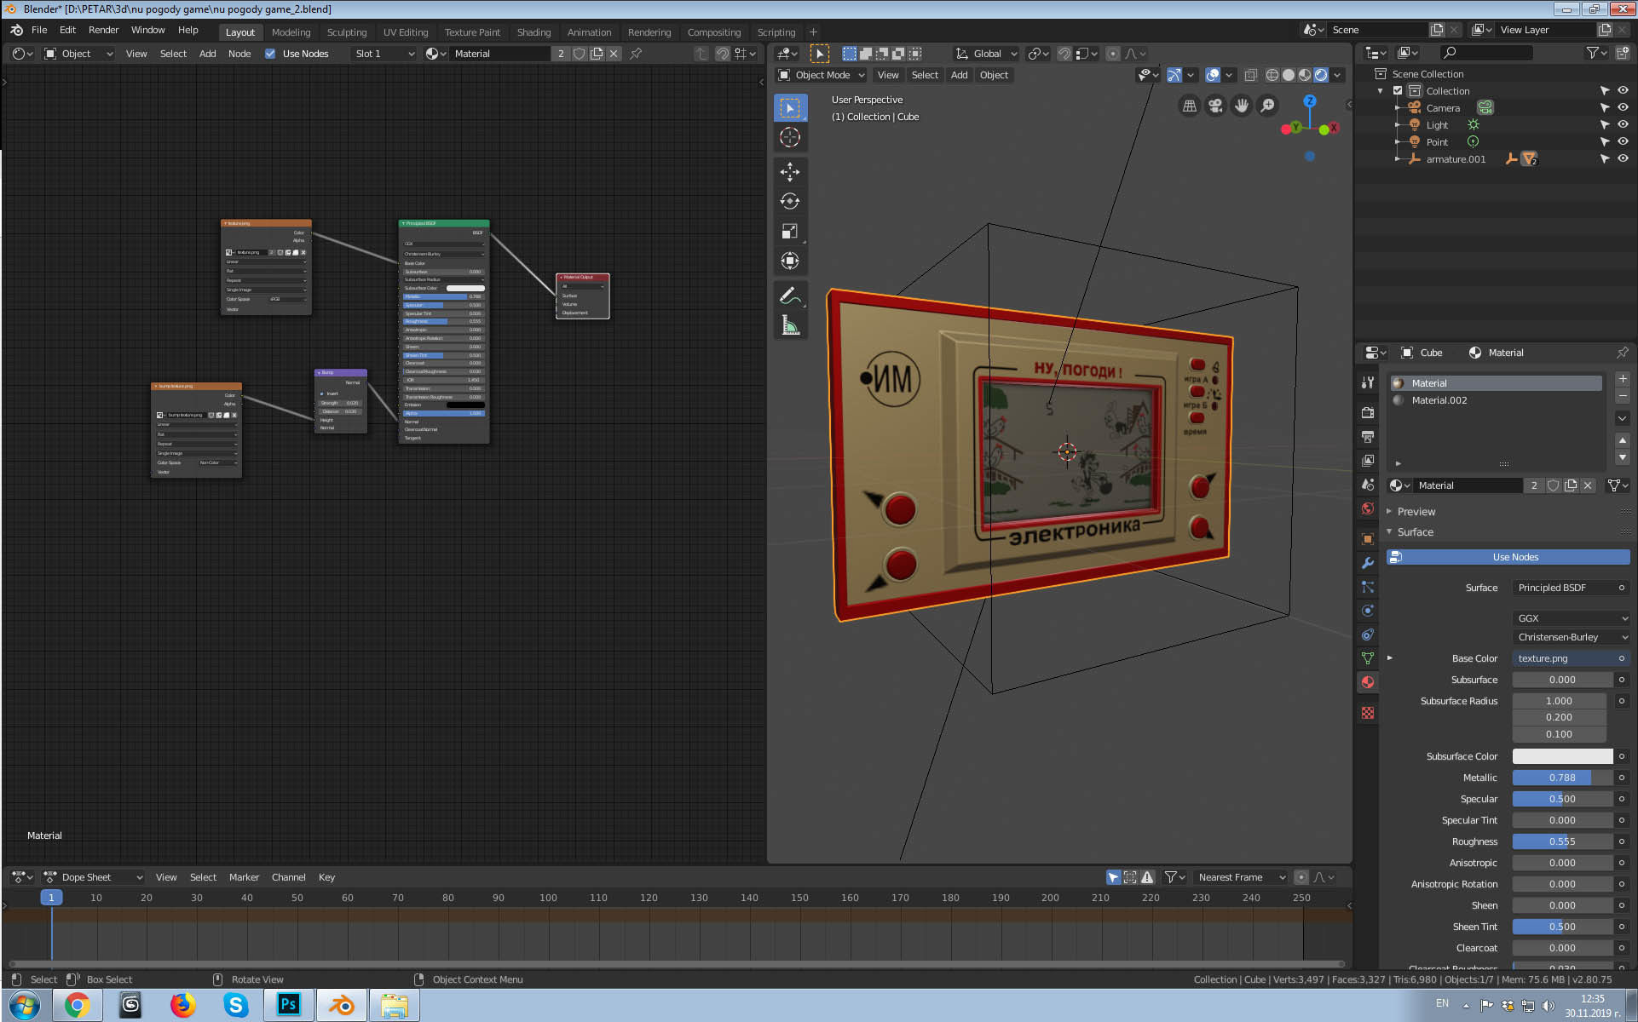Select the Transform tool in viewport toolbar
The image size is (1638, 1022).
pos(790,261)
